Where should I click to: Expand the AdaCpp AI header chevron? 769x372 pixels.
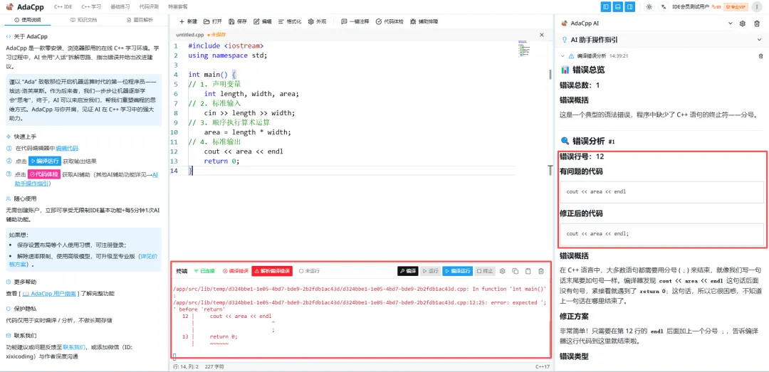(x=731, y=23)
